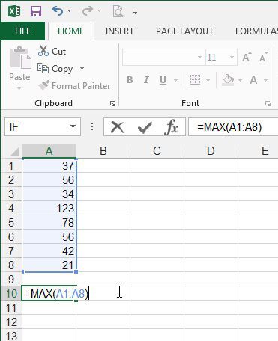278x341 pixels.
Task: Switch to the PAGE LAYOUT tab
Action: tap(184, 31)
